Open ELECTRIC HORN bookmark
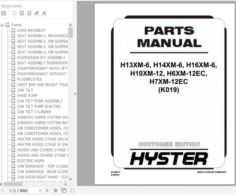Screen dimensions: 236x195 click(x=31, y=161)
